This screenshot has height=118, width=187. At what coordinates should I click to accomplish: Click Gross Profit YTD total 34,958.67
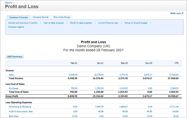[x=173, y=96]
